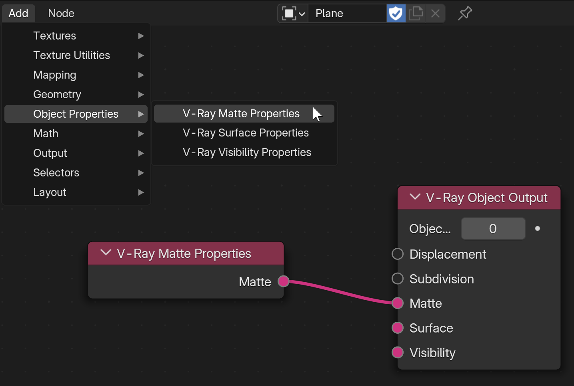
Task: Open the Node menu
Action: (61, 13)
